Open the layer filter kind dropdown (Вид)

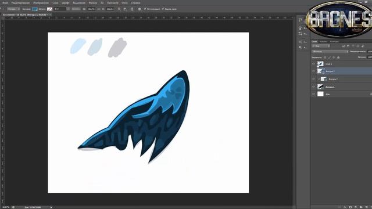coord(320,46)
